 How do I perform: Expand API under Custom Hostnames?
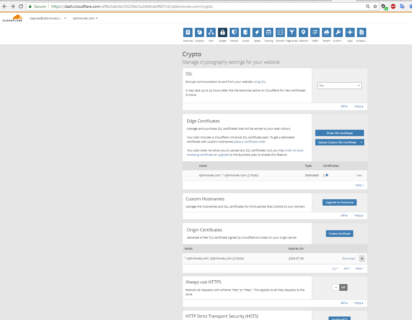(344, 216)
